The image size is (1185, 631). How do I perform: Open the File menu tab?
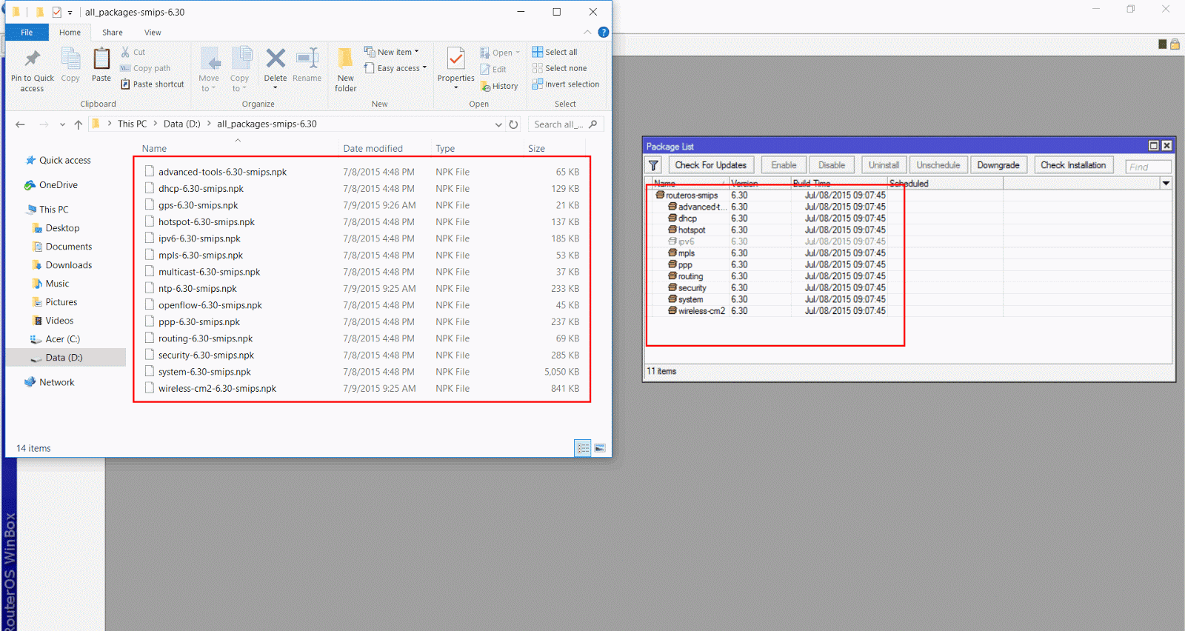coord(27,33)
